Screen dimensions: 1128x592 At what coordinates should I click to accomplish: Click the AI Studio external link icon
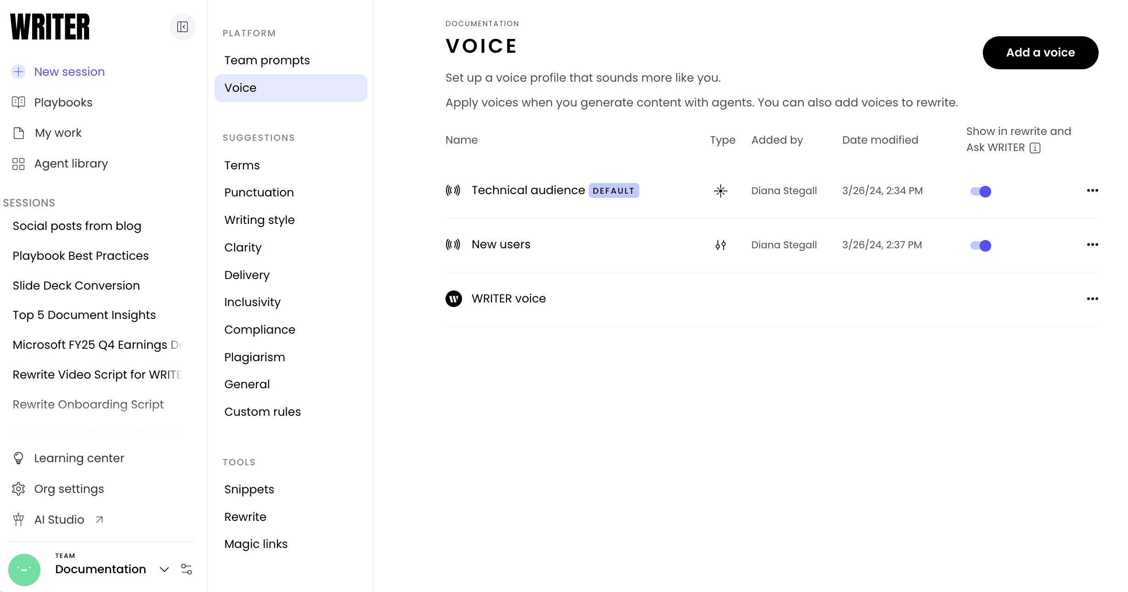coord(99,519)
